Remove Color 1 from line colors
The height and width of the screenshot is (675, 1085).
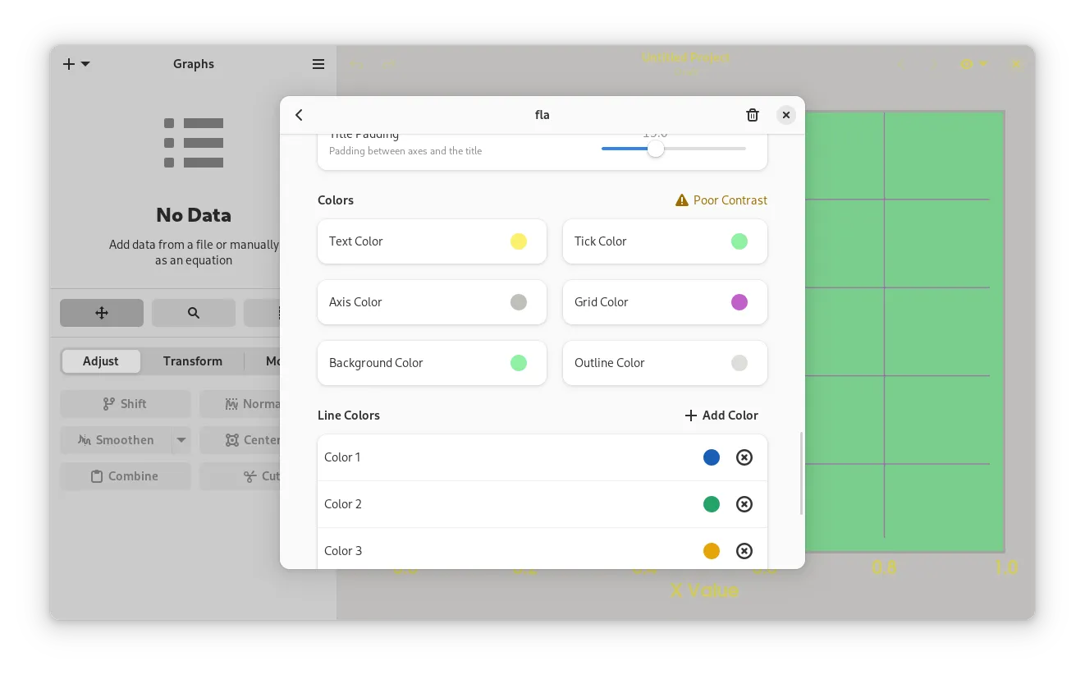pos(744,457)
